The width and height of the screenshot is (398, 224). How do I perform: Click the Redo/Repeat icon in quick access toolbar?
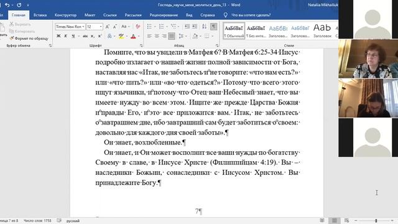coord(19,5)
